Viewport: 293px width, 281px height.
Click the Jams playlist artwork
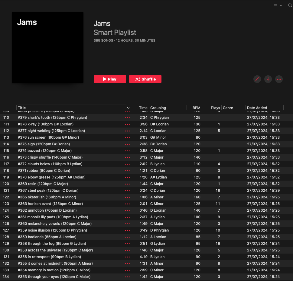(47, 47)
